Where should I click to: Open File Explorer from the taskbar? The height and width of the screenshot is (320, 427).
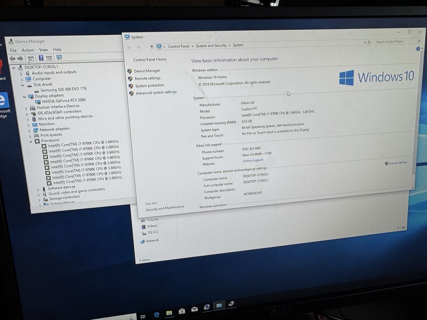point(169,313)
